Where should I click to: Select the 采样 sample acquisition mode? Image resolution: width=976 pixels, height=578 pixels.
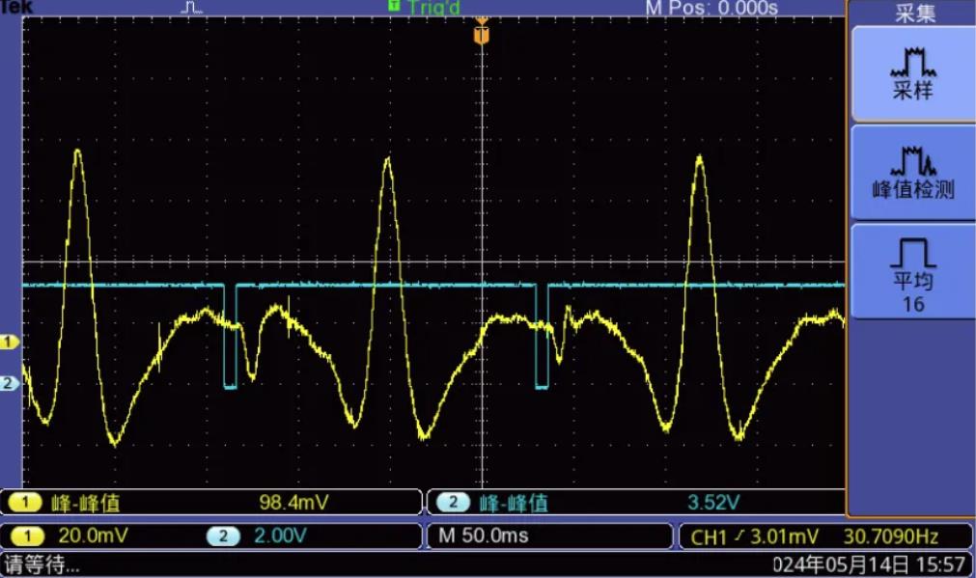[912, 74]
